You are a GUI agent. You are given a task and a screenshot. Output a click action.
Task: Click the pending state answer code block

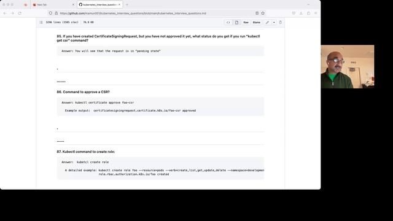point(160,51)
